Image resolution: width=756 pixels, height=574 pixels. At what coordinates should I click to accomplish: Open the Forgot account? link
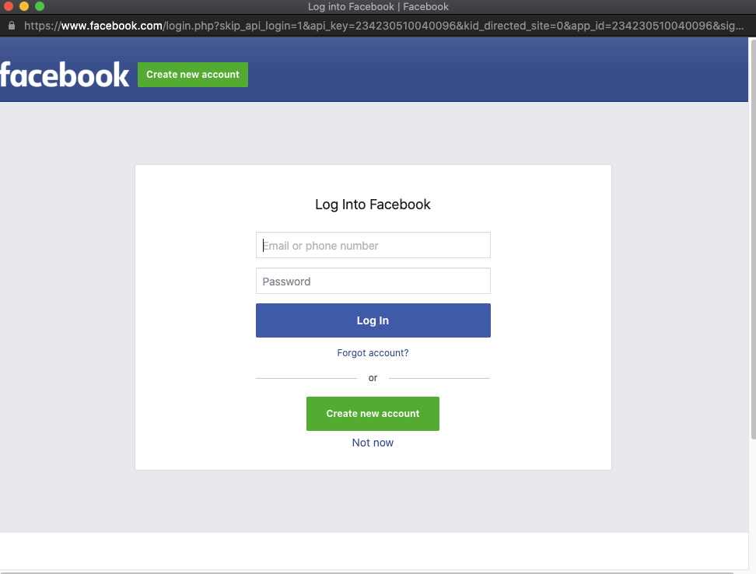point(373,353)
